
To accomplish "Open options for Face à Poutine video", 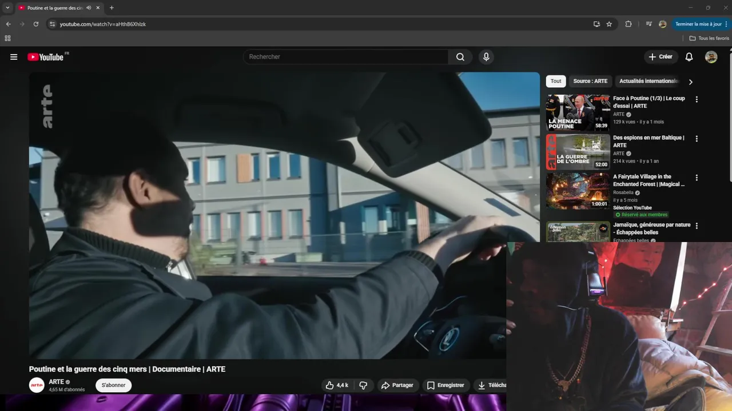I will pyautogui.click(x=697, y=99).
